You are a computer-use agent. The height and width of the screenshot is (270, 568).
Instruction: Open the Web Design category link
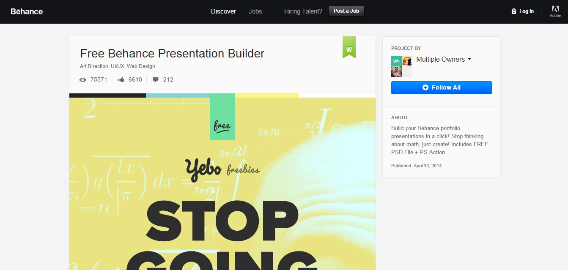point(141,66)
